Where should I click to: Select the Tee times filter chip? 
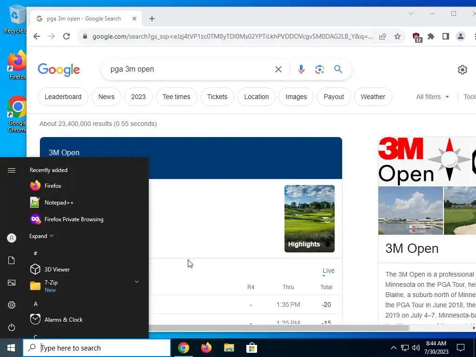click(176, 97)
